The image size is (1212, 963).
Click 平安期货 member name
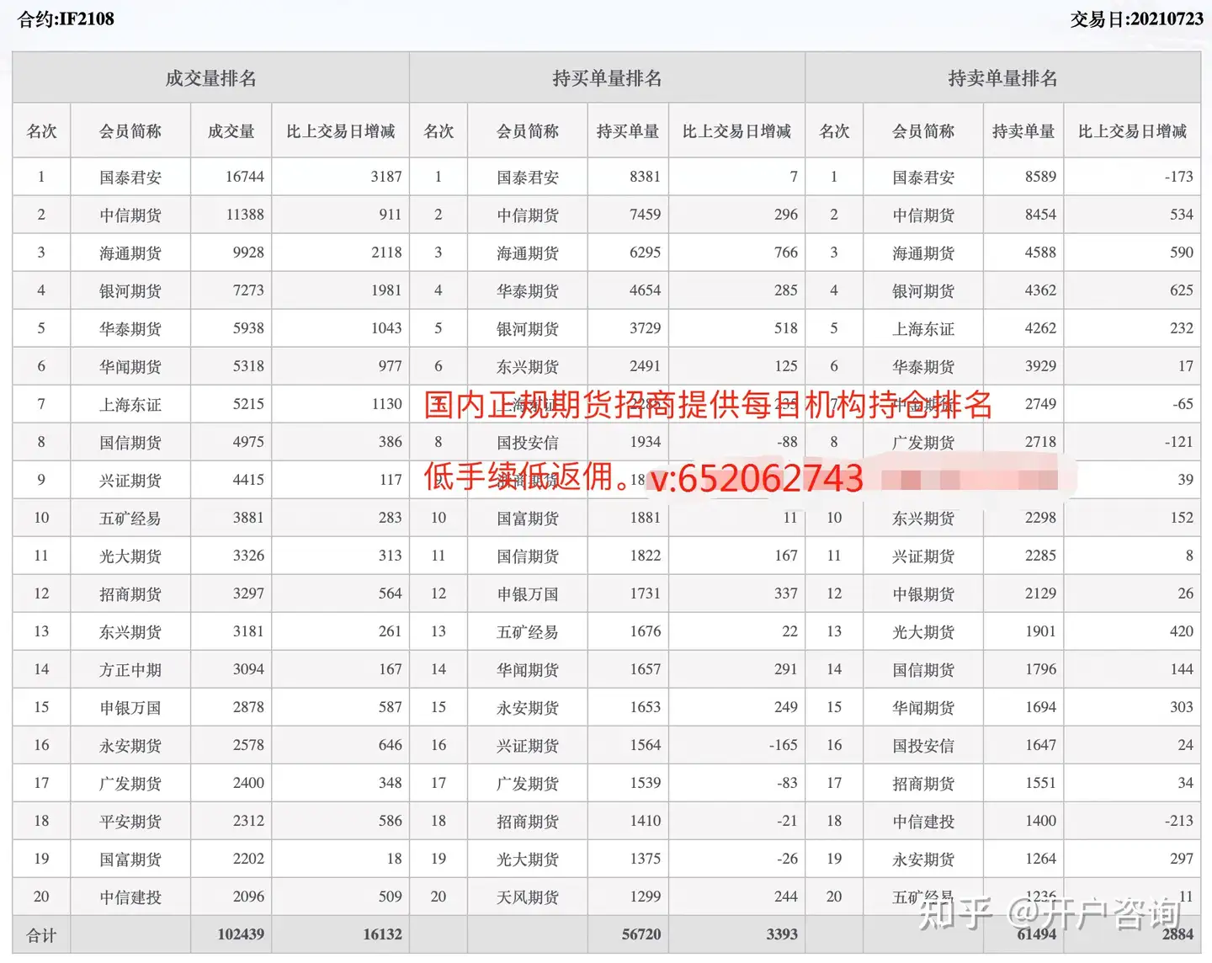130,822
